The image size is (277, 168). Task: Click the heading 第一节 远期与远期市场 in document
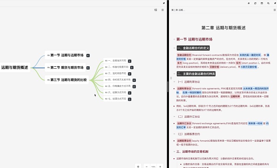coord(194,39)
